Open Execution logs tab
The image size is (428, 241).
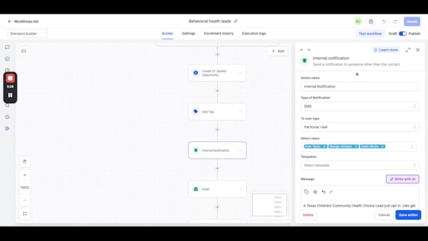(x=254, y=33)
